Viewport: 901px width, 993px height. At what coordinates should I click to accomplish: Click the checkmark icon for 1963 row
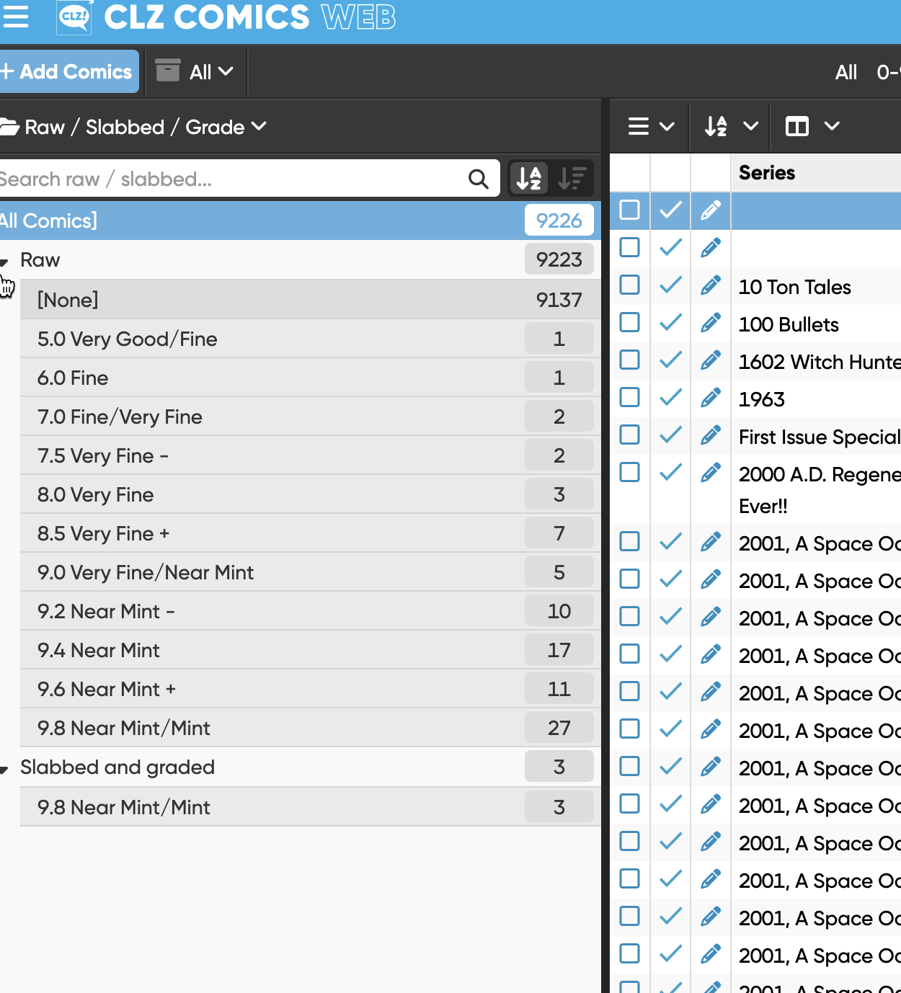[670, 397]
